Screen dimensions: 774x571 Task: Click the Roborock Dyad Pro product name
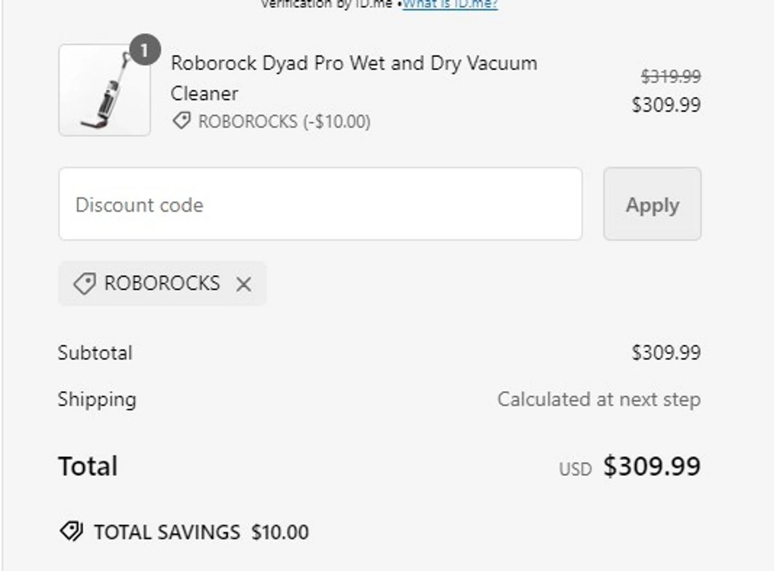[353, 77]
